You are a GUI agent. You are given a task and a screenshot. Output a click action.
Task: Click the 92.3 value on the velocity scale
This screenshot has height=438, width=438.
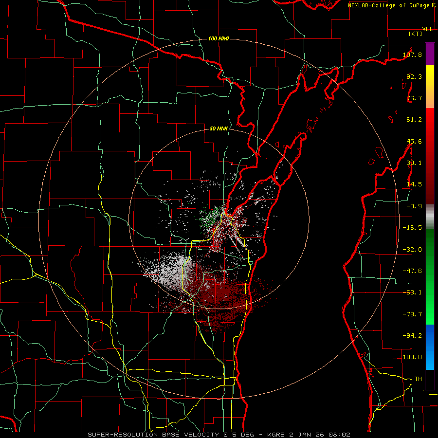(x=414, y=76)
